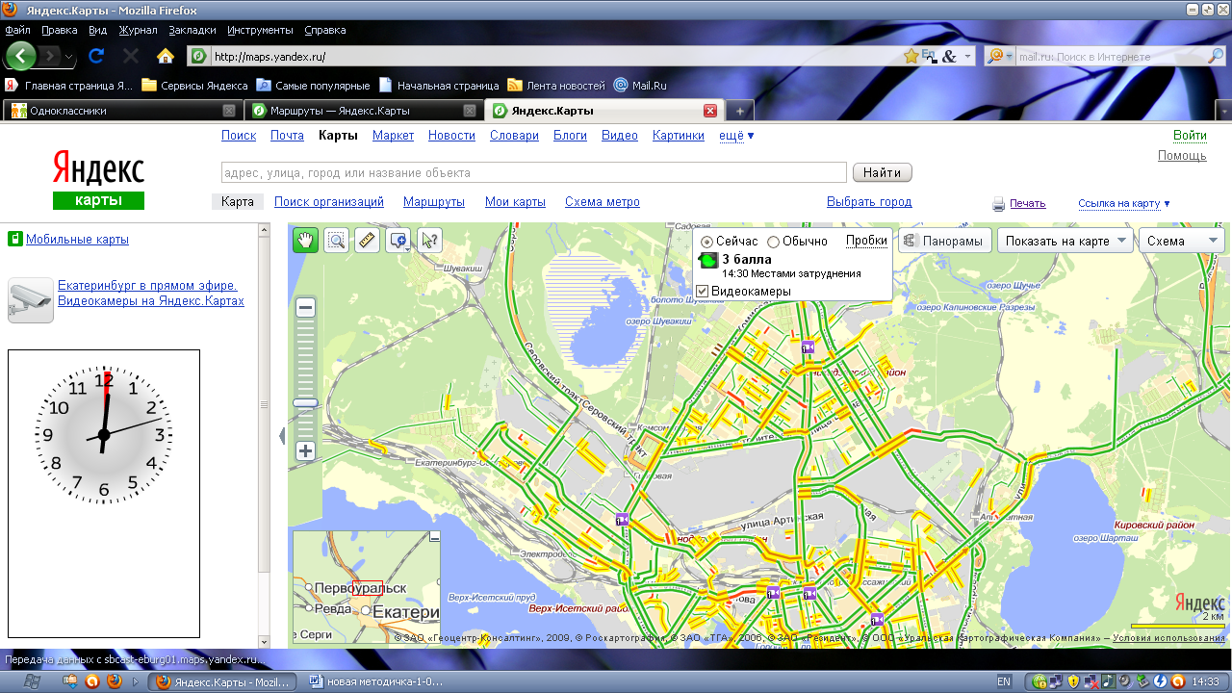The width and height of the screenshot is (1232, 693).
Task: Click the Выбрать город link
Action: 869,202
